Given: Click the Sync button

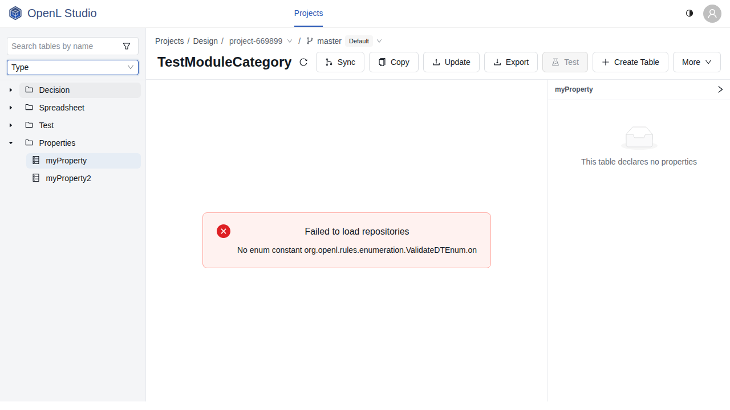Looking at the screenshot, I should (340, 62).
